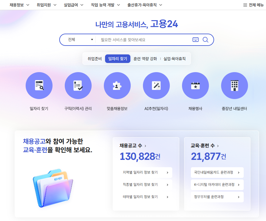Click 직종별 일자리 정보 찾기 button
Viewport: 266px width, 221px height.
pos(146,185)
